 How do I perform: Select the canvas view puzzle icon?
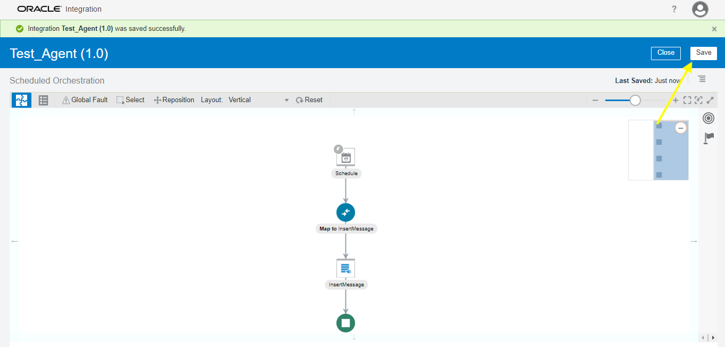click(21, 100)
